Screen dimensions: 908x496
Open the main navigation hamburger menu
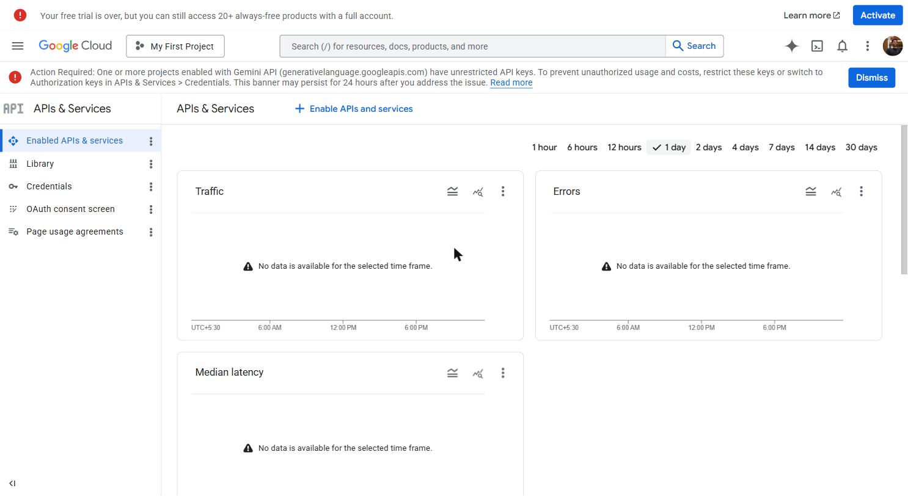[x=18, y=46]
